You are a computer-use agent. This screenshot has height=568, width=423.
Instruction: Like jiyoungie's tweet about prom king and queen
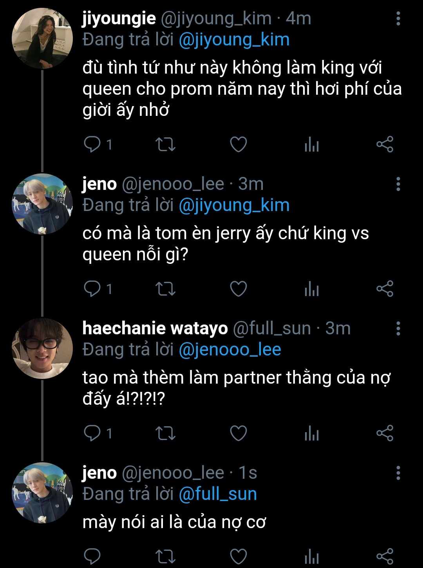coord(238,145)
